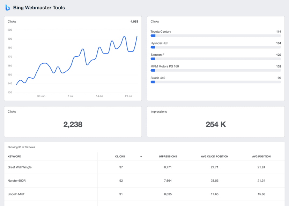Click the 2,238 Clicks summary card
The width and height of the screenshot is (289, 206).
pos(73,124)
